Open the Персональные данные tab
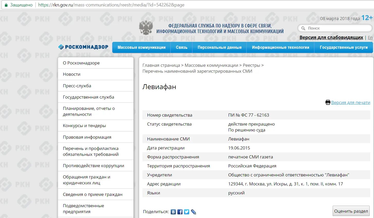 click(x=219, y=48)
